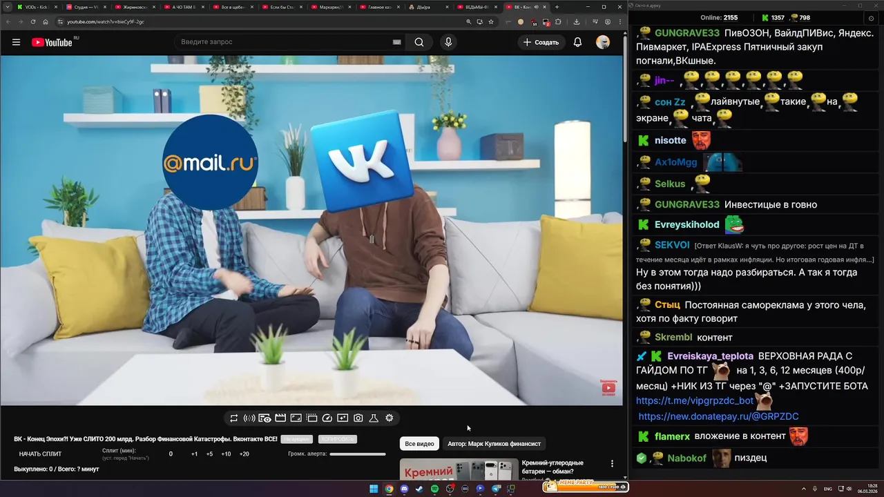Screen dimensions: 884x497
Task: Click the Кремний-углеродные батареи — обман? title
Action: click(552, 467)
